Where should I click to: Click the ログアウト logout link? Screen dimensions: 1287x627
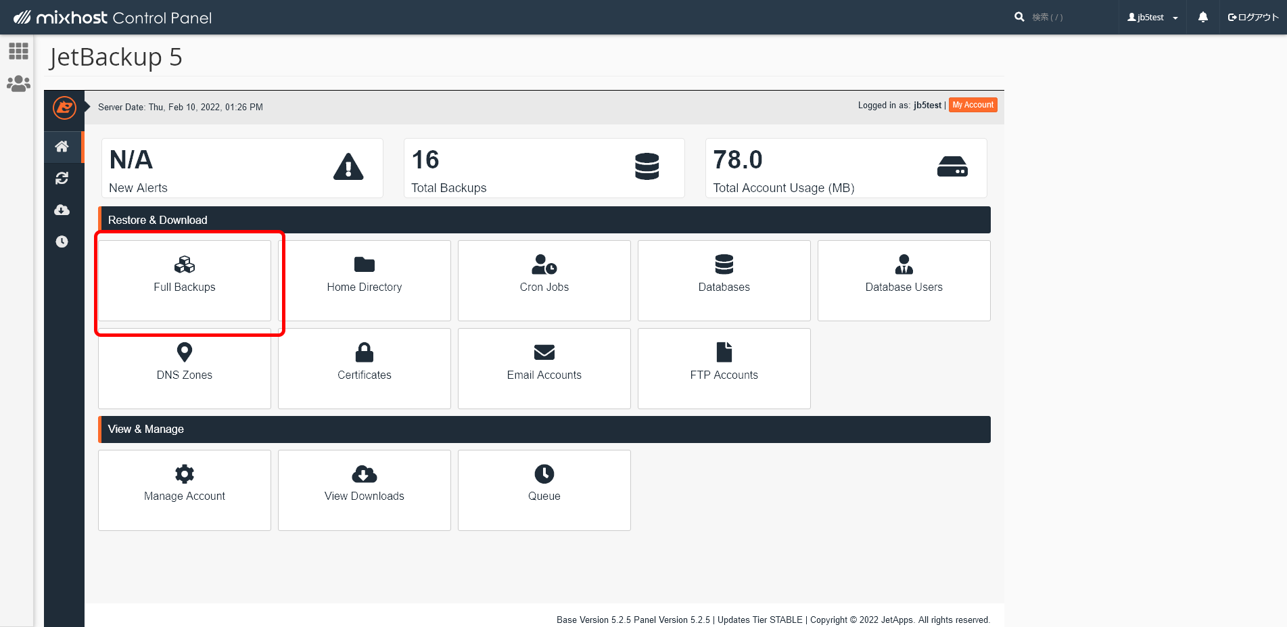1253,18
